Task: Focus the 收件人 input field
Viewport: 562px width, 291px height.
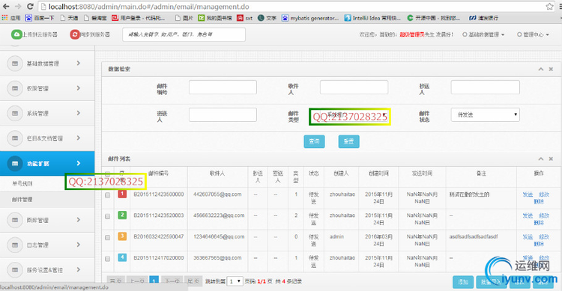Action: [x=354, y=88]
